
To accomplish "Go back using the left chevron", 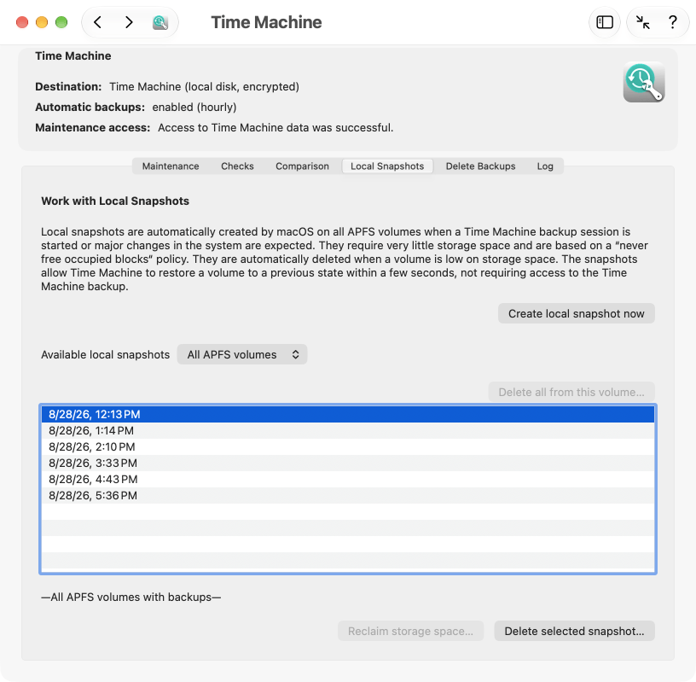I will pos(97,22).
